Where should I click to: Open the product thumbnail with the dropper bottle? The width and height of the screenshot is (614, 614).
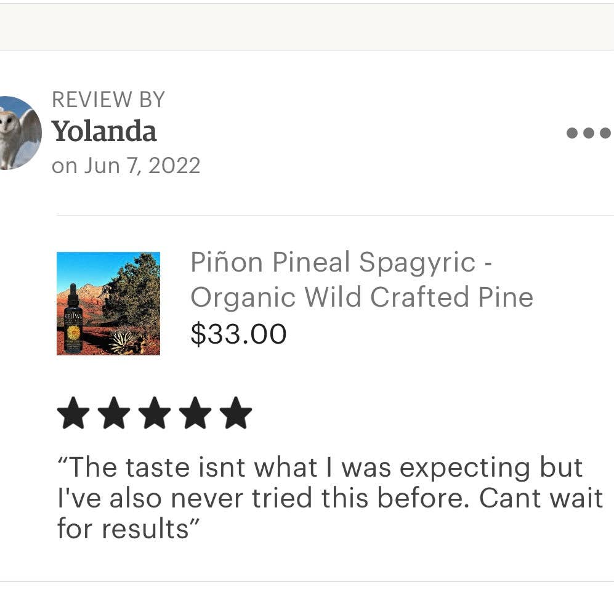[x=108, y=303]
